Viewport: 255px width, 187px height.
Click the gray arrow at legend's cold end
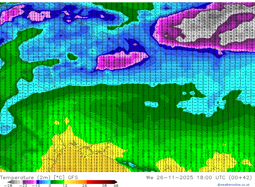[9, 182]
